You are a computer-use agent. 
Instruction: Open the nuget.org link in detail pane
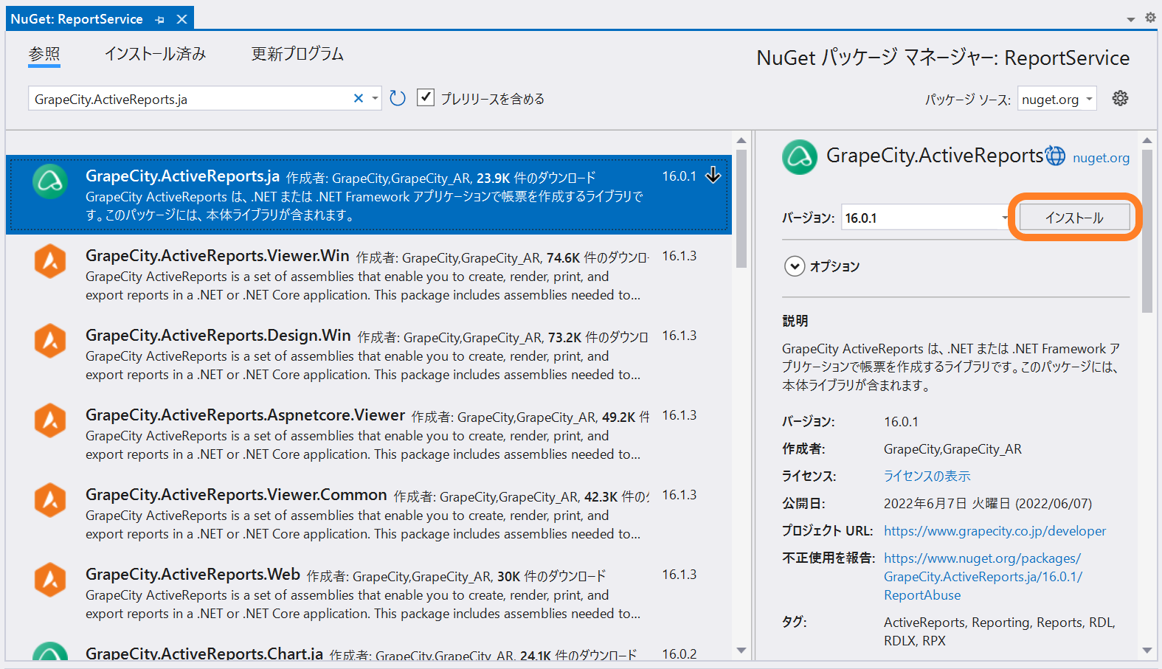tap(1101, 158)
